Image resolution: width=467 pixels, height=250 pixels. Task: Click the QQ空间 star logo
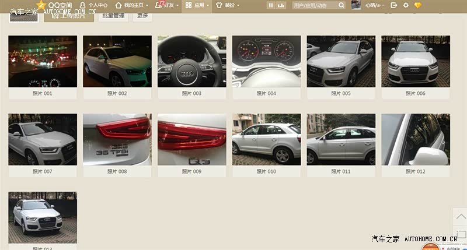pos(41,5)
